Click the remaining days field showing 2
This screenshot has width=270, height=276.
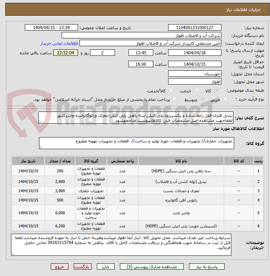(x=103, y=53)
